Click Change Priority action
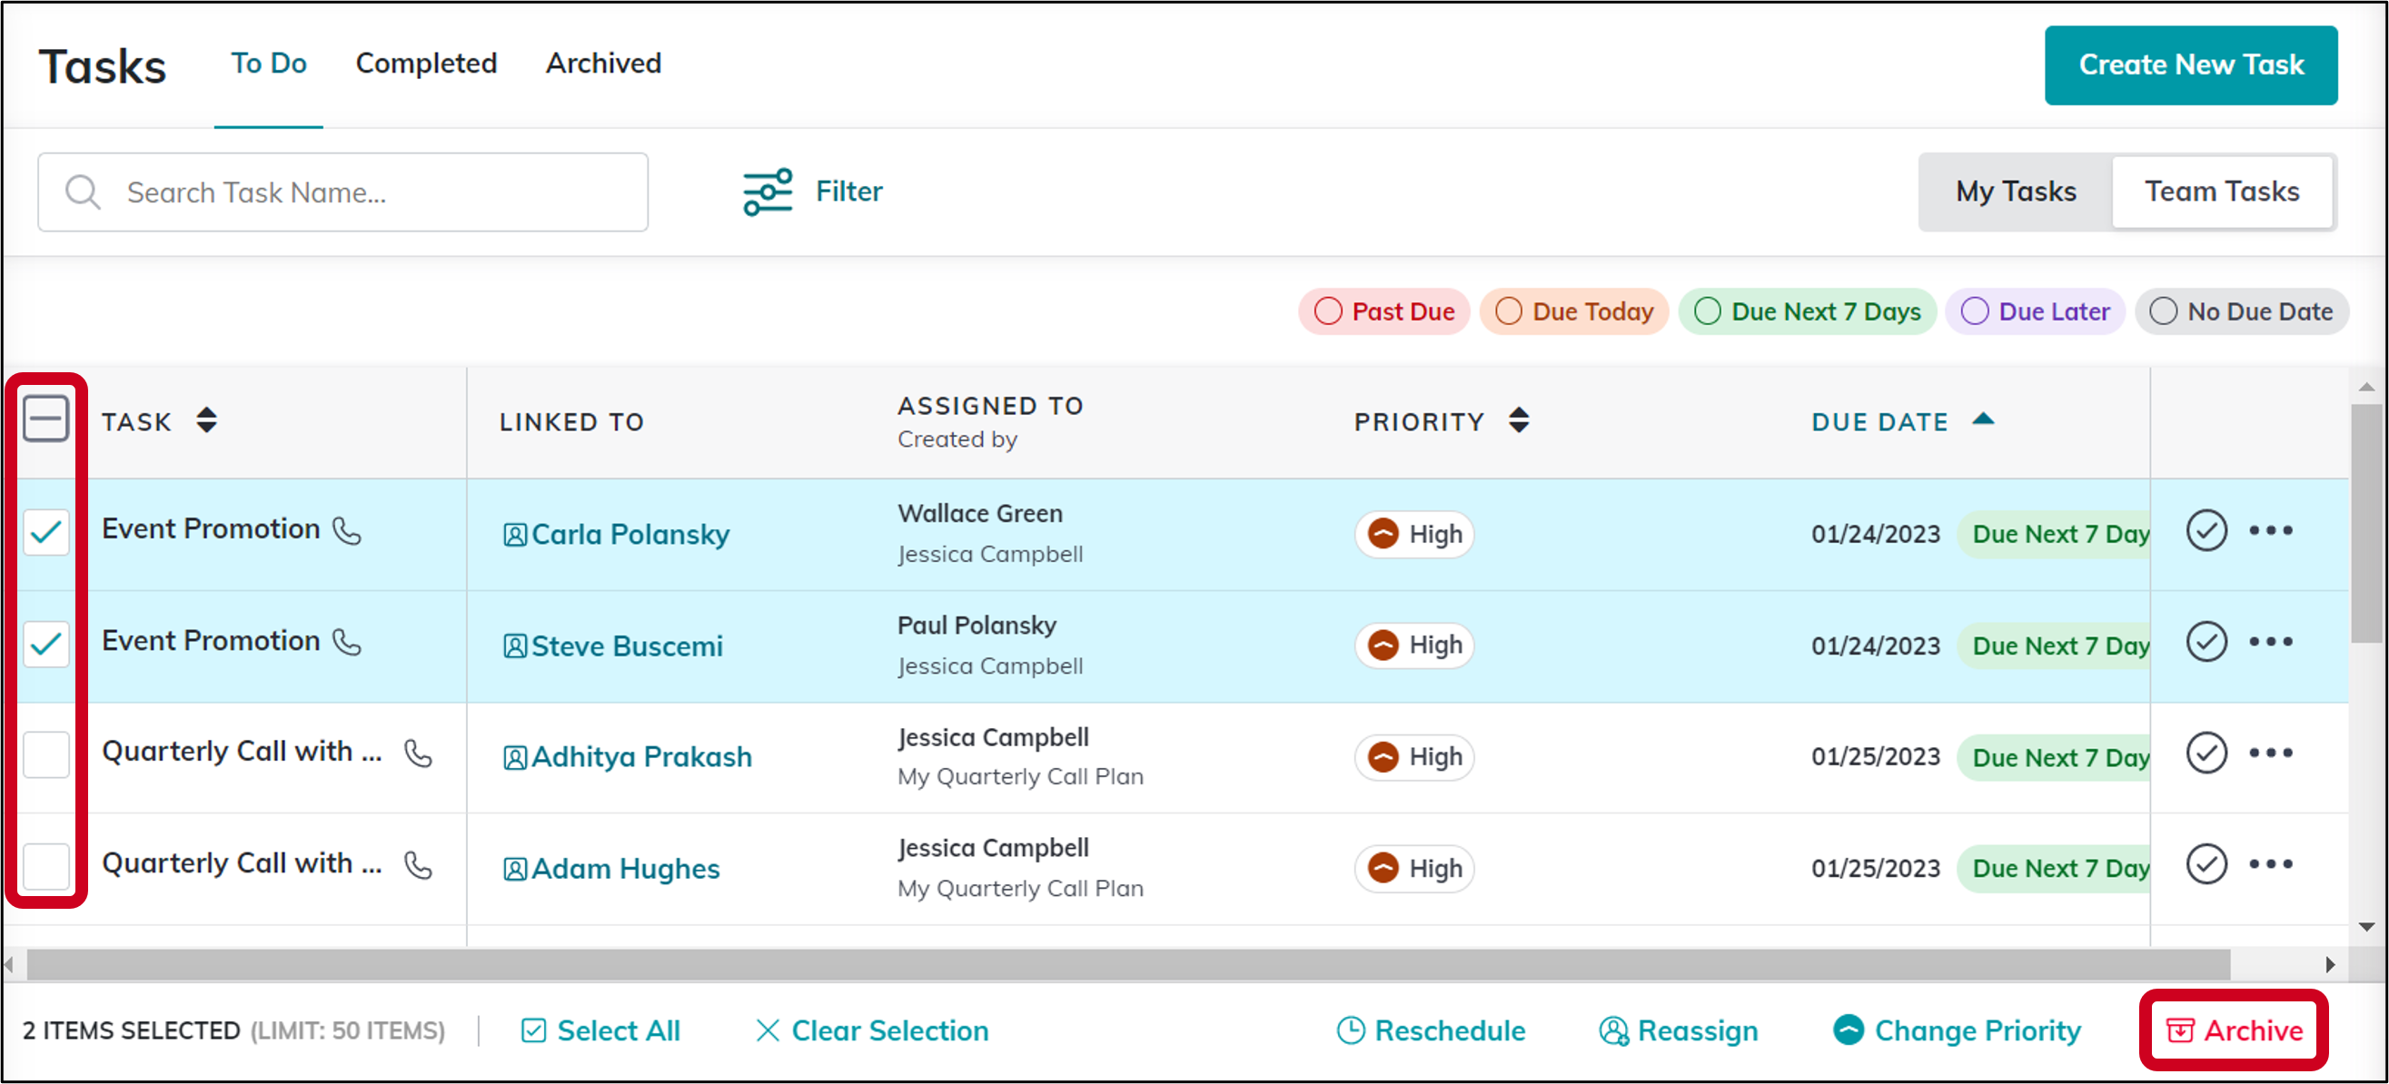Image resolution: width=2389 pixels, height=1084 pixels. point(1957,1030)
